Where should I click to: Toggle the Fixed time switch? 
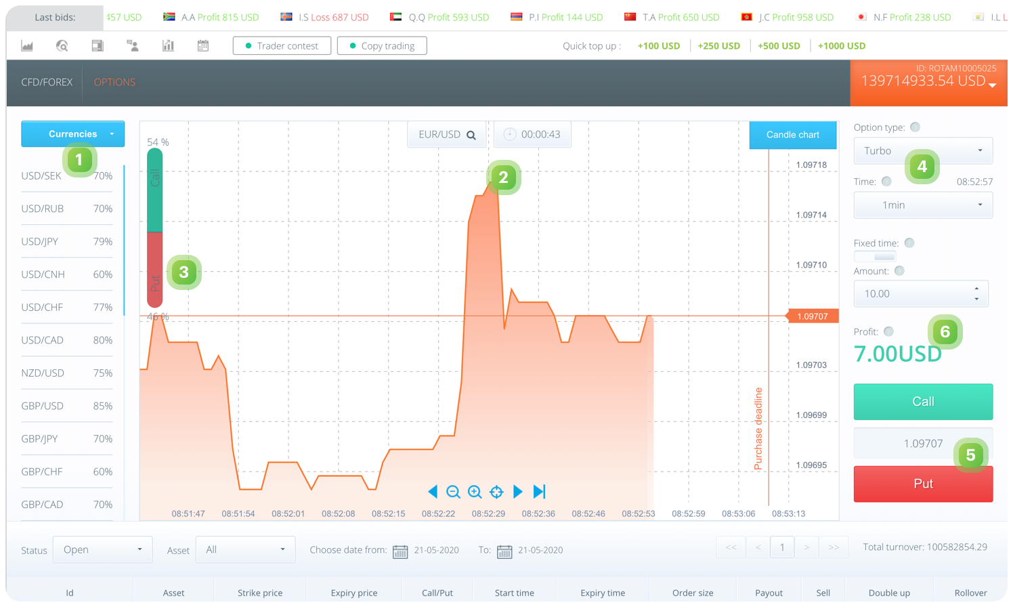coord(876,257)
